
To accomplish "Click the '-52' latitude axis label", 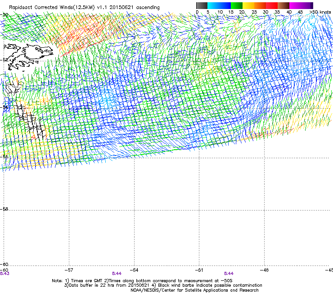I will point(4,60).
